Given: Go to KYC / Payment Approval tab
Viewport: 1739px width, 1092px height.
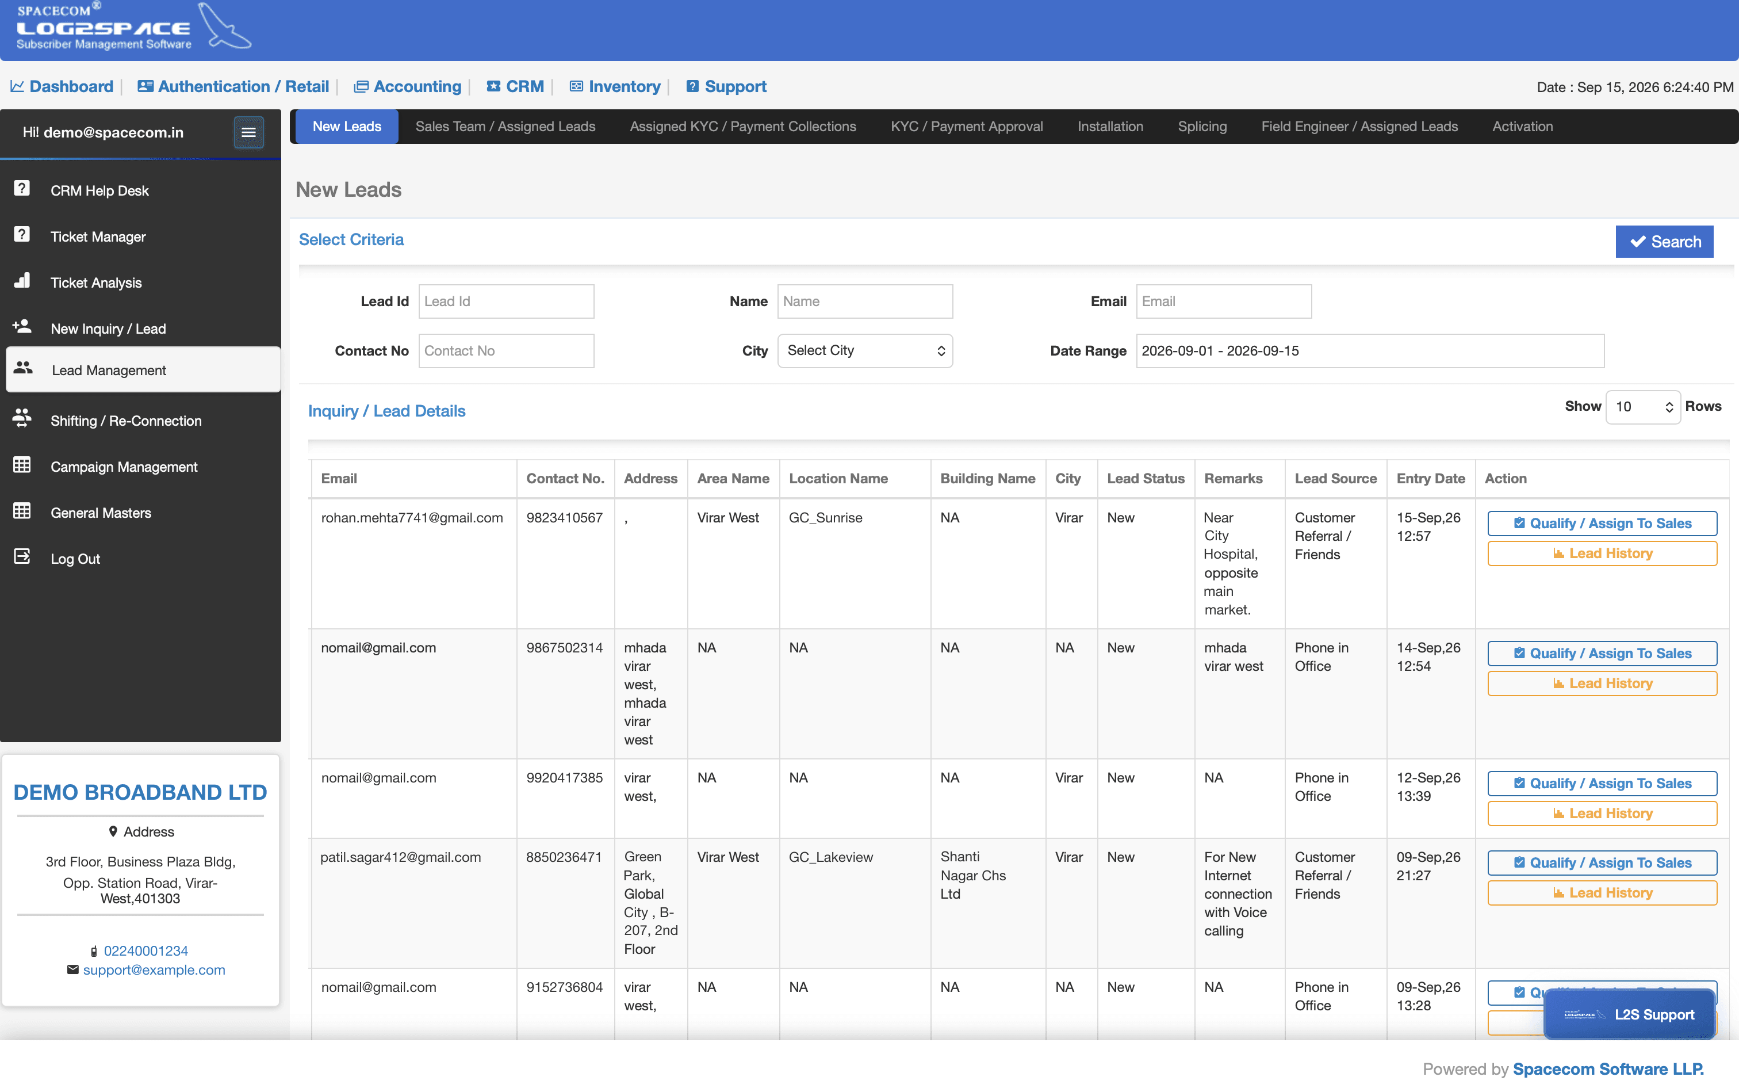Looking at the screenshot, I should 967,127.
